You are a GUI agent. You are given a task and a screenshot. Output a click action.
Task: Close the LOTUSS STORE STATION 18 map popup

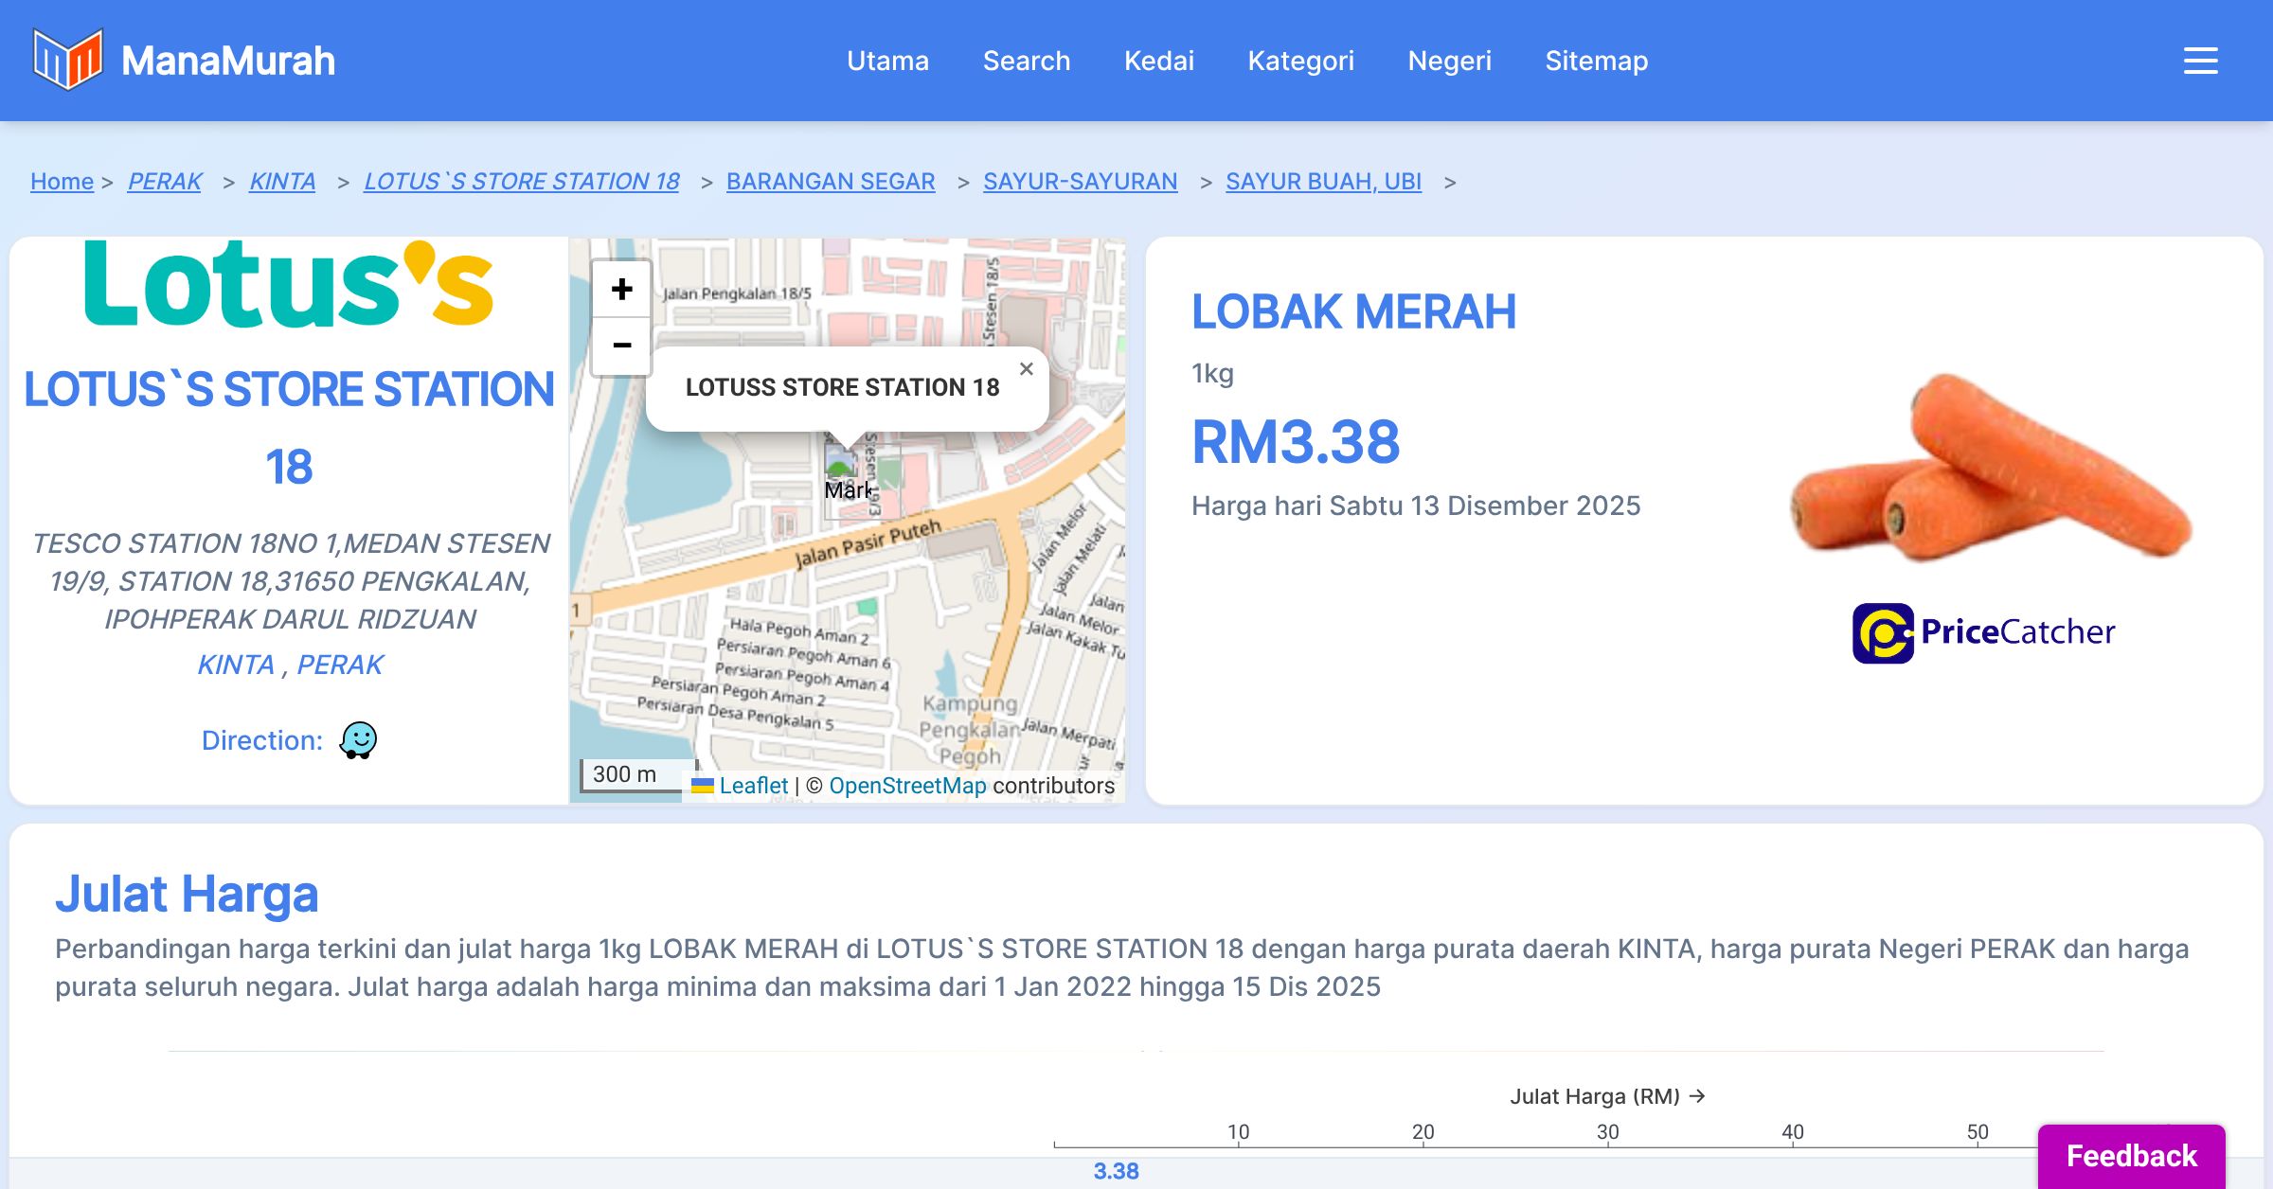[x=1026, y=369]
